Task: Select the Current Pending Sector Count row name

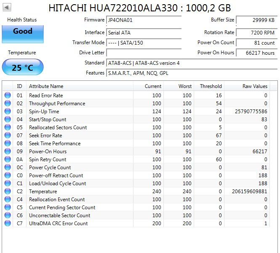Action: (62, 207)
